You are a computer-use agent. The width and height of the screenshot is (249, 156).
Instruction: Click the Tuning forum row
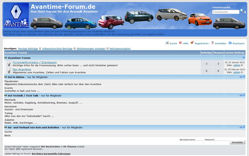click(124, 115)
